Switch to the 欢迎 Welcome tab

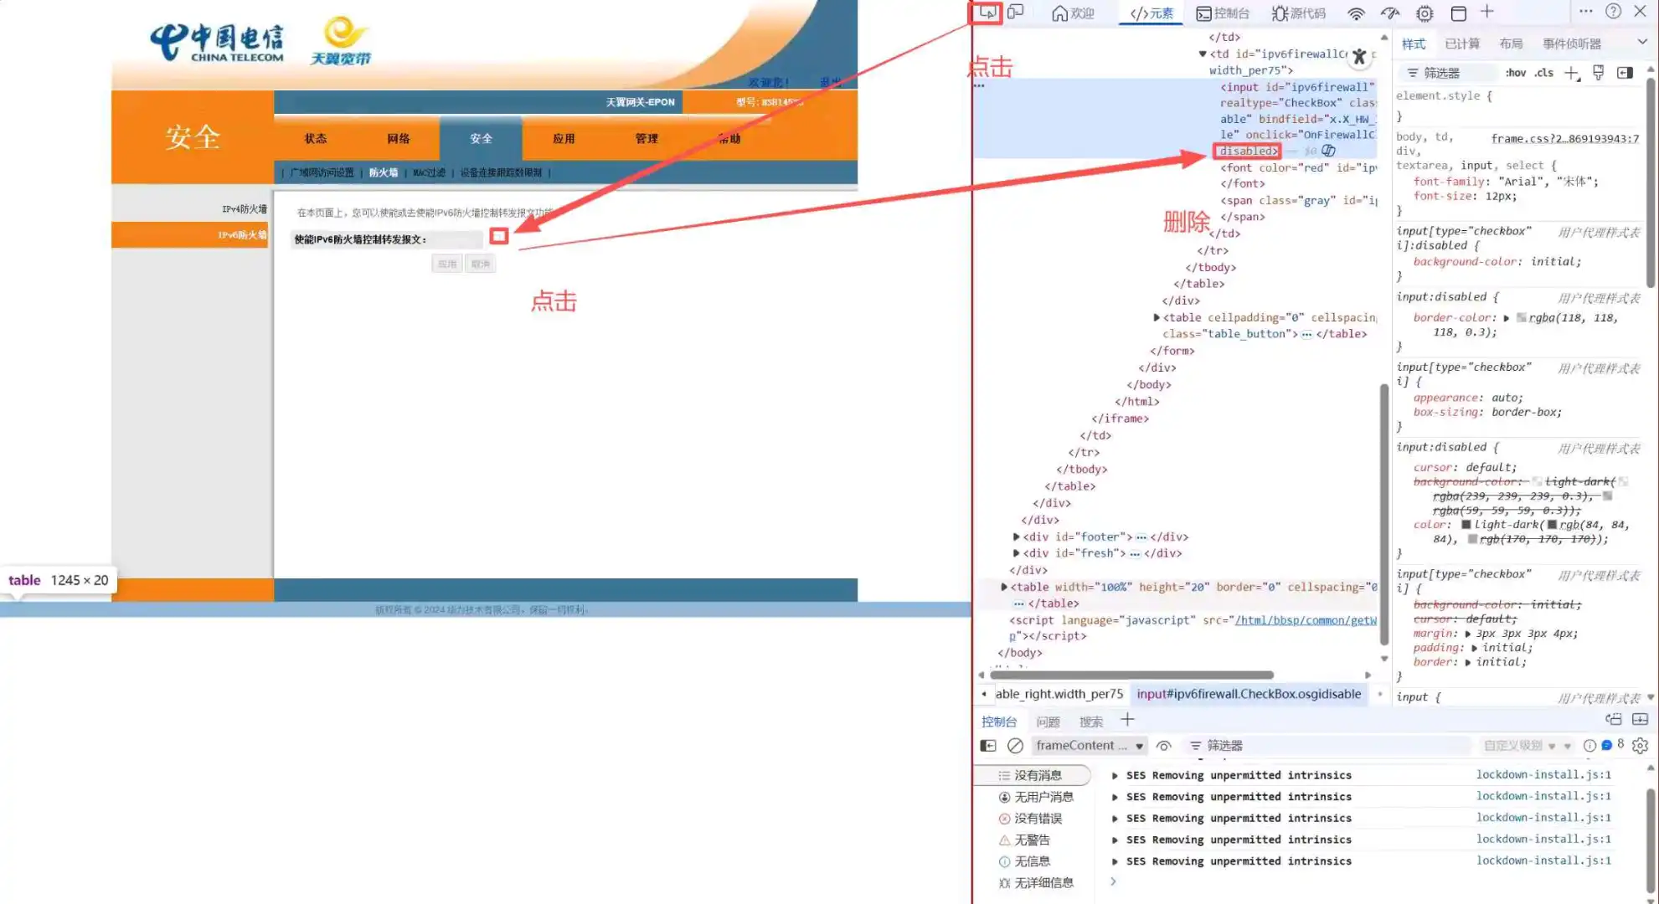tap(1073, 13)
